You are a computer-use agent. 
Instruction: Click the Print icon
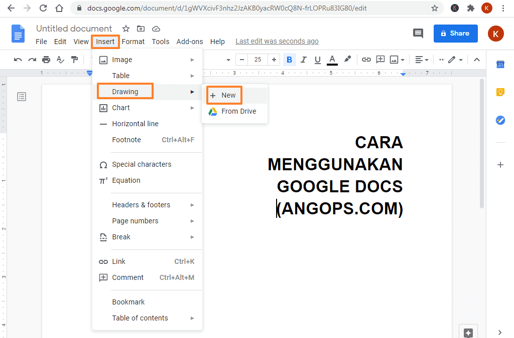pyautogui.click(x=46, y=59)
